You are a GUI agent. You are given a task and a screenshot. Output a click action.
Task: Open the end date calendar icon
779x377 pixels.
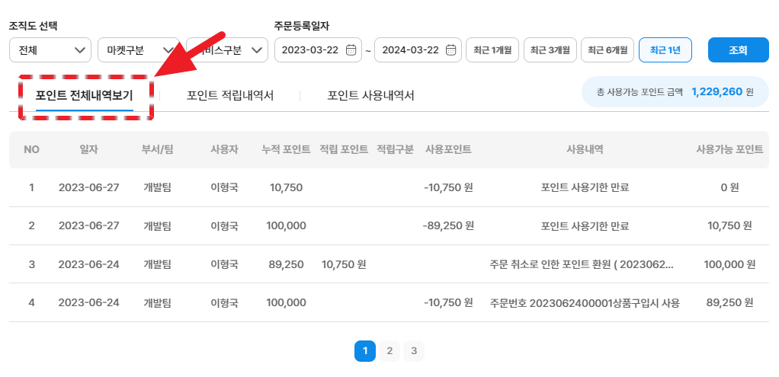[x=450, y=50]
